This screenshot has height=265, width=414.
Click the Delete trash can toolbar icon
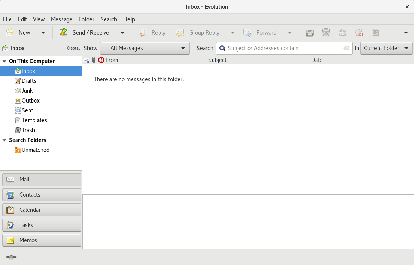point(326,33)
